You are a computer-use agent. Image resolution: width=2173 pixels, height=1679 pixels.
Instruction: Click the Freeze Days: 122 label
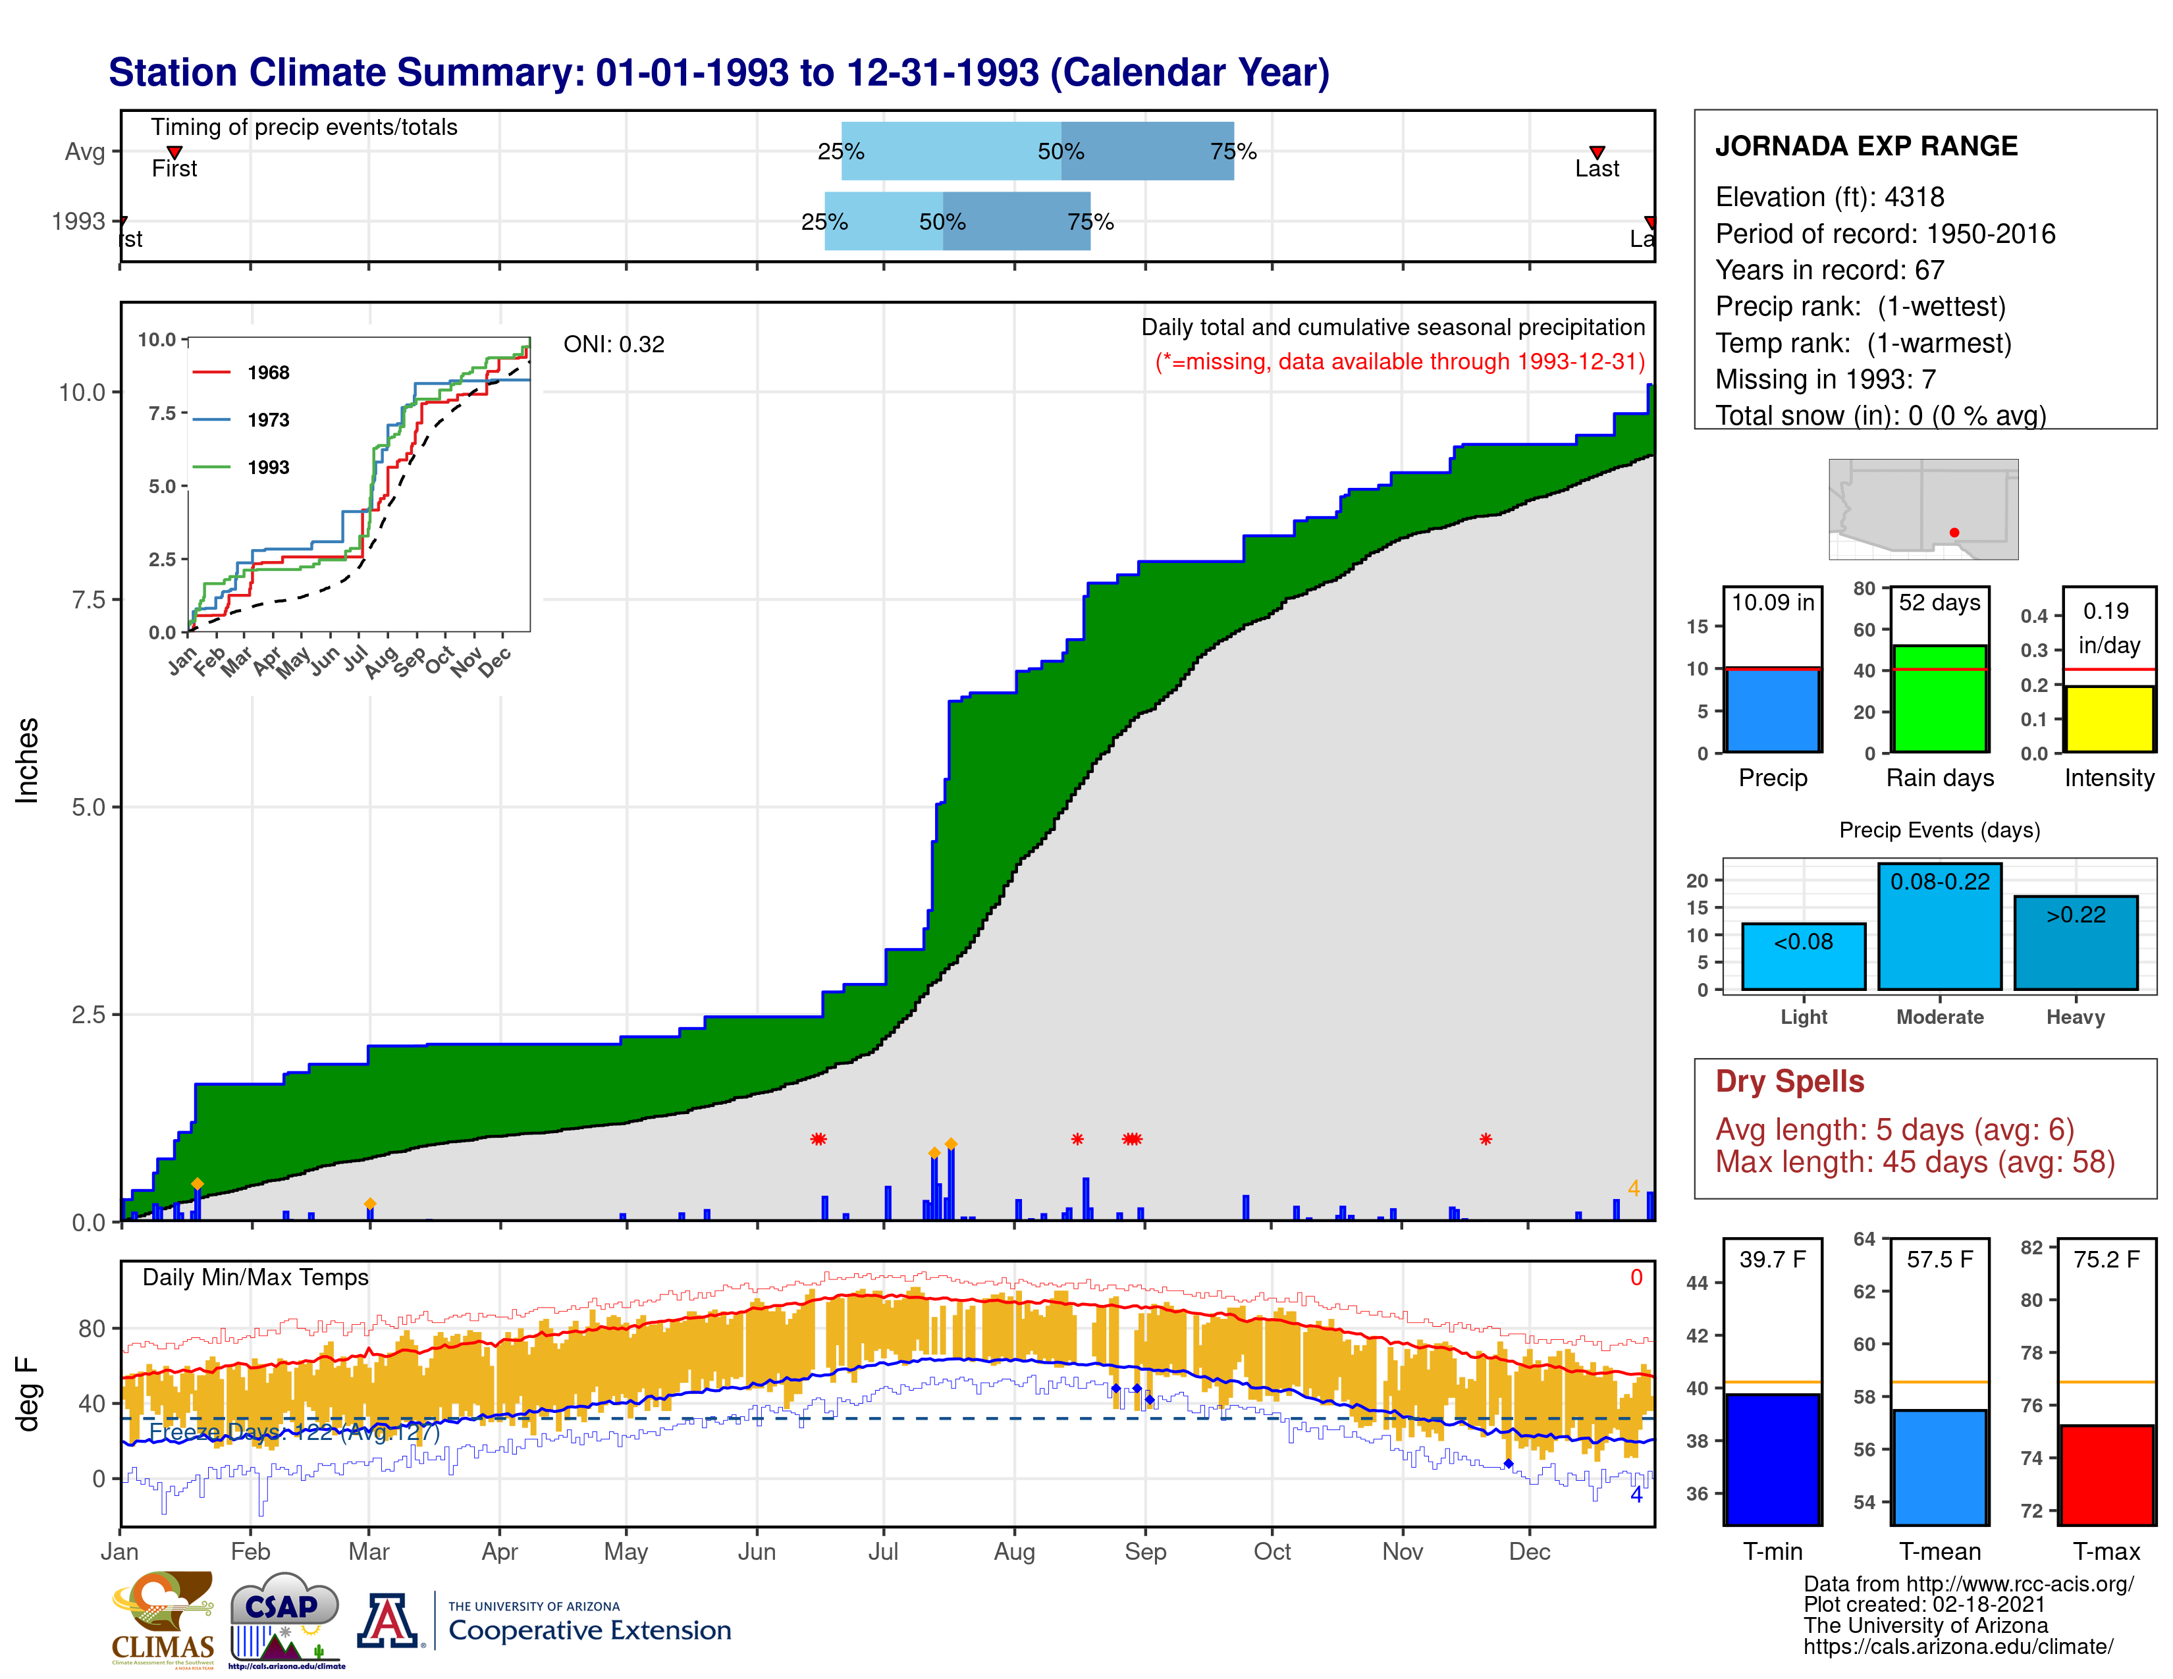click(x=294, y=1432)
